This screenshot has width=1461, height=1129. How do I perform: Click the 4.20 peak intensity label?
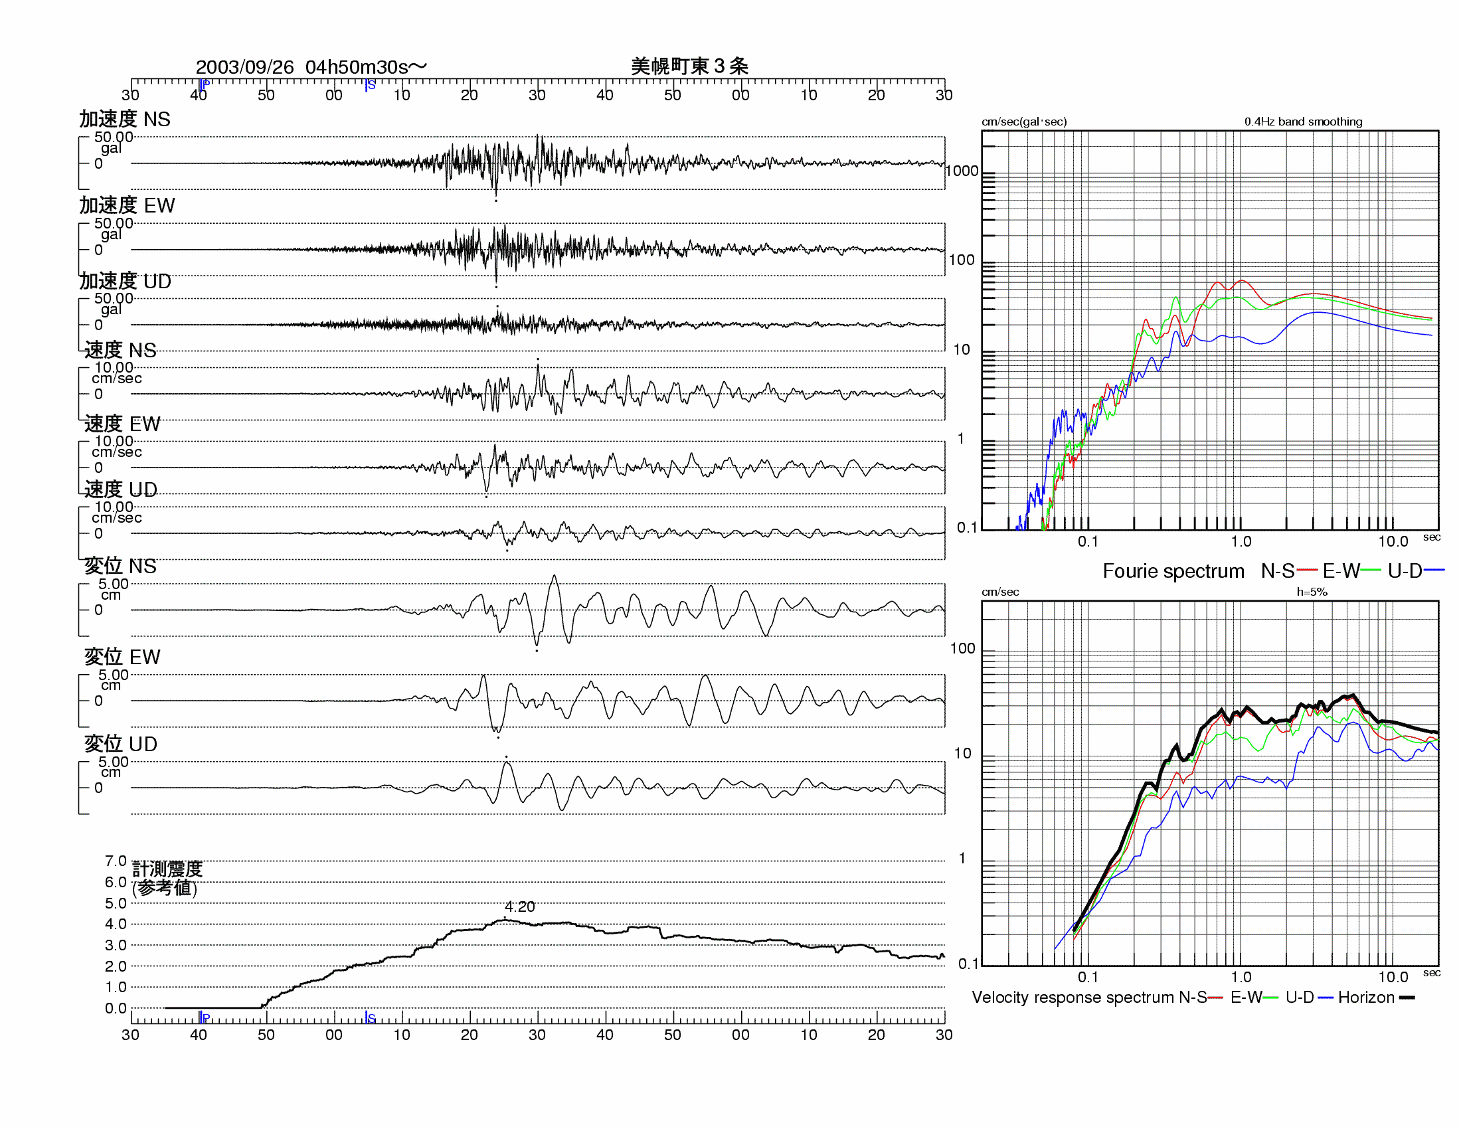tap(520, 907)
